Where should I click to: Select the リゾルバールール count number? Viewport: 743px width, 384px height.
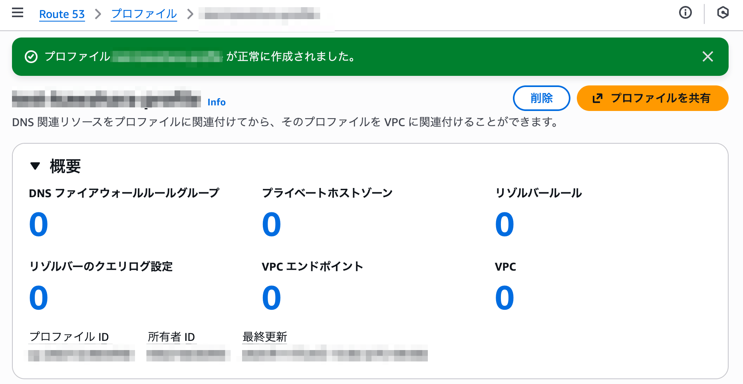coord(505,224)
